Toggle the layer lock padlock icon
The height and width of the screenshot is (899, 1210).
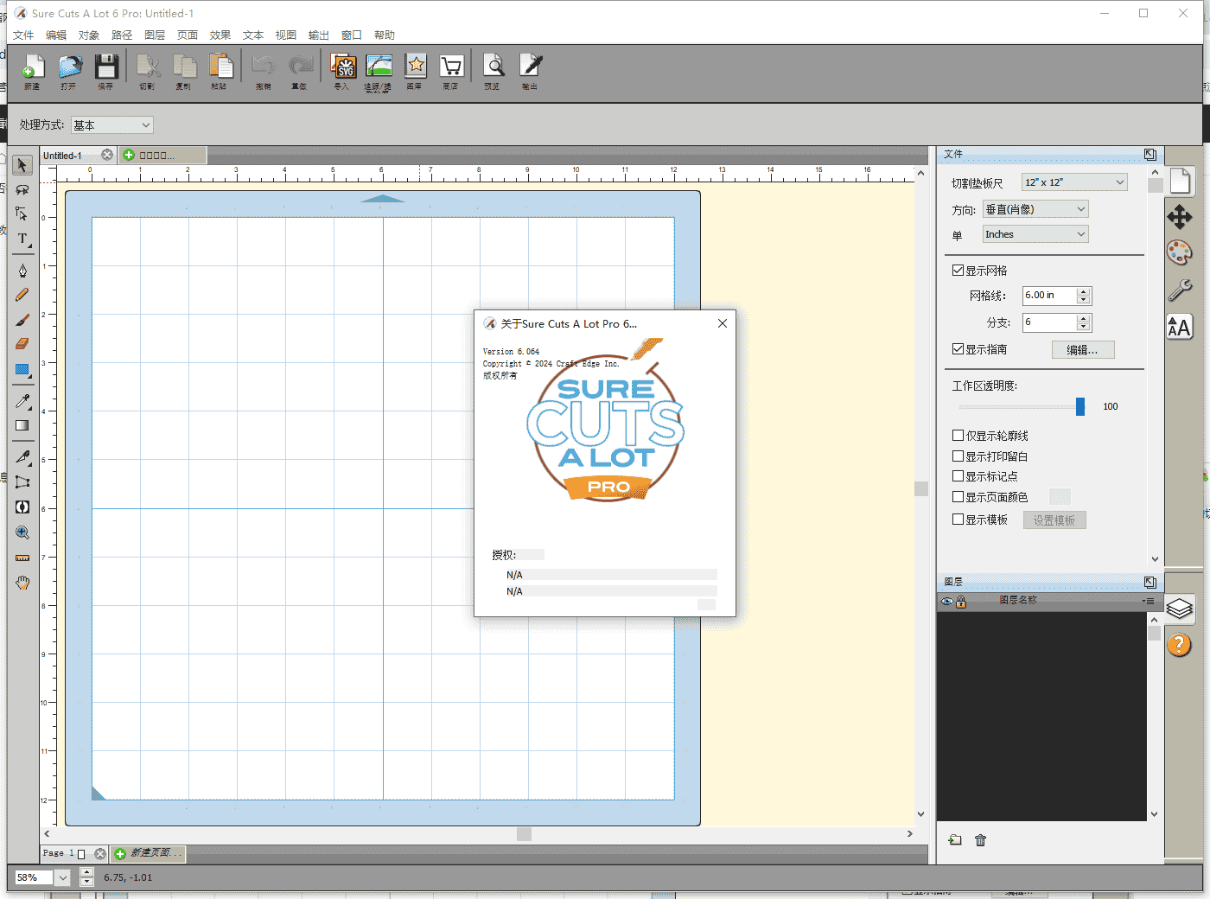[961, 602]
